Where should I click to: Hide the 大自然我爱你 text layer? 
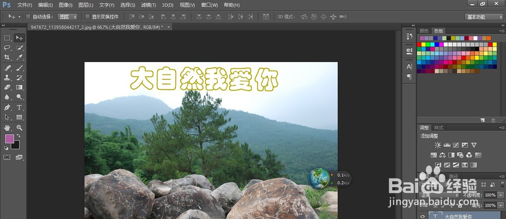tap(423, 216)
